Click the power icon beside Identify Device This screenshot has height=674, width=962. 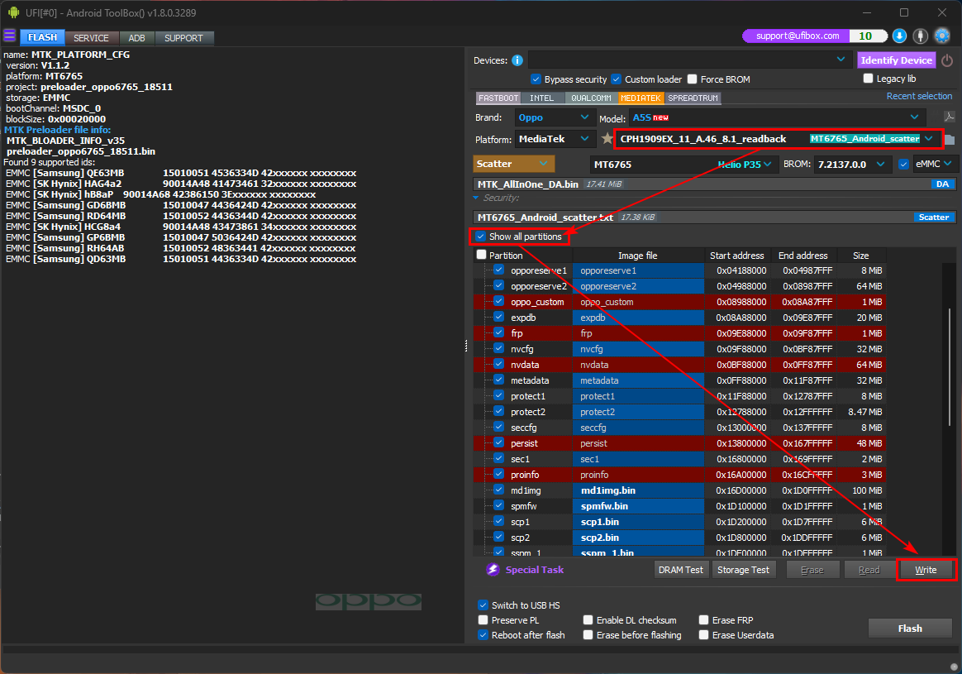pos(947,60)
